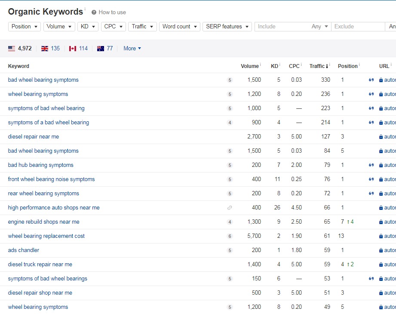Open the KD filter dropdown

[x=88, y=27]
